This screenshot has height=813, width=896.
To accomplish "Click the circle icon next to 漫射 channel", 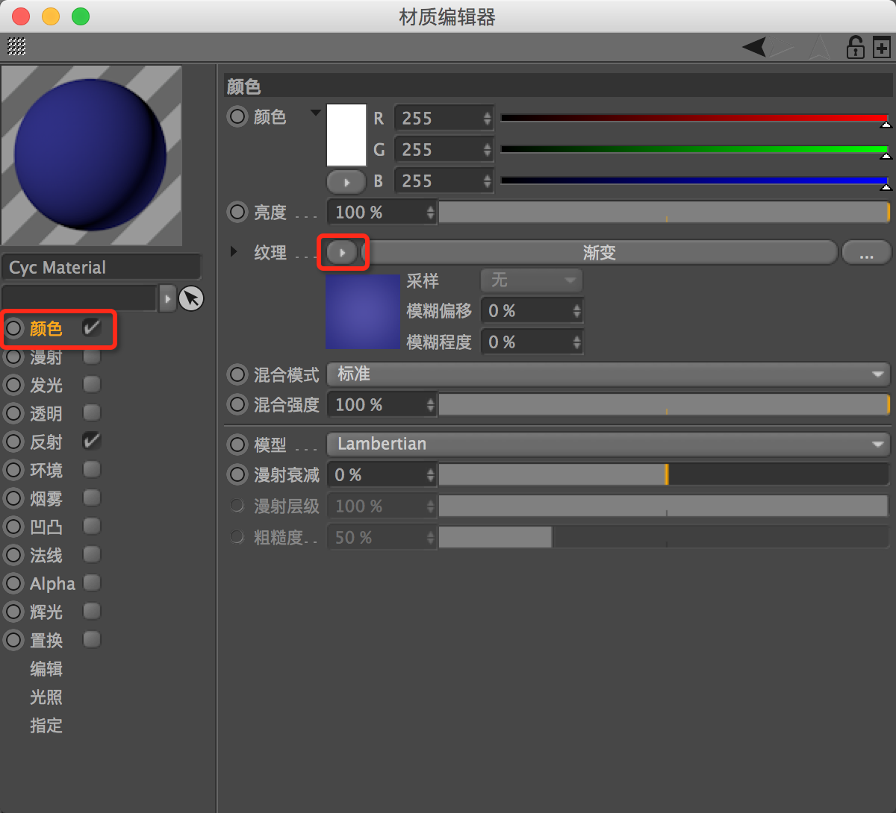I will [x=14, y=357].
